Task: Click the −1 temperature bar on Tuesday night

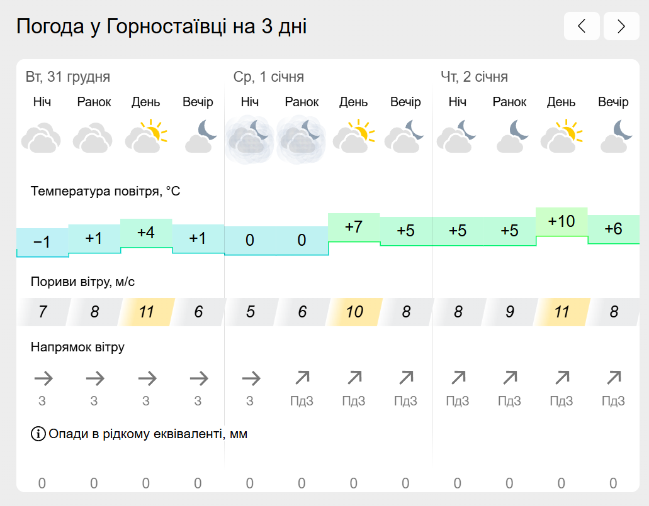Action: coord(42,242)
